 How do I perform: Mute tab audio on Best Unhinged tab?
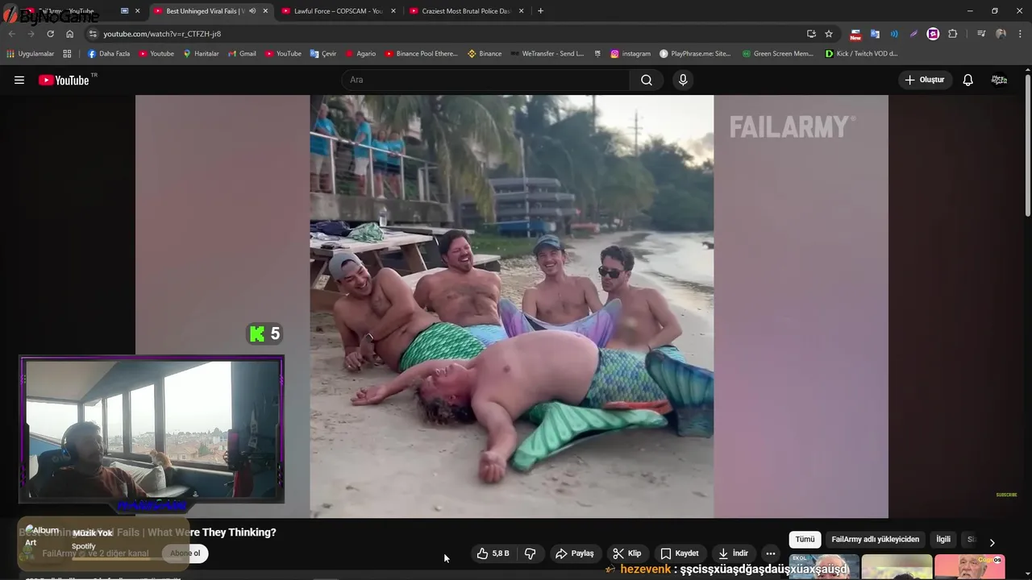point(252,11)
